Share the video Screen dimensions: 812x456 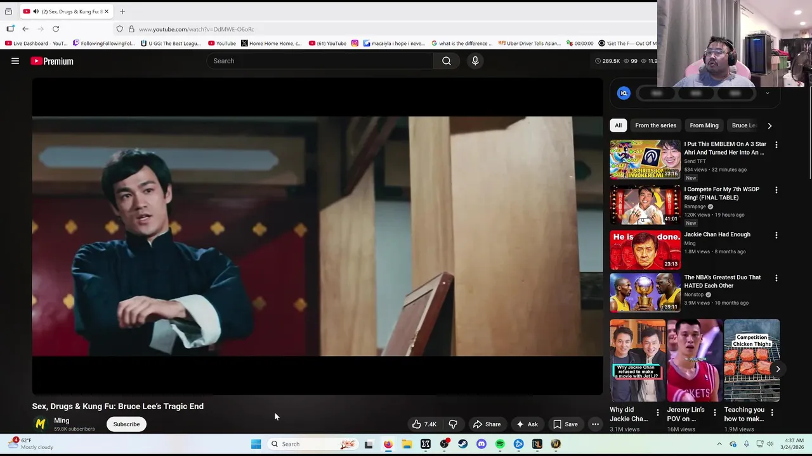[x=487, y=424]
